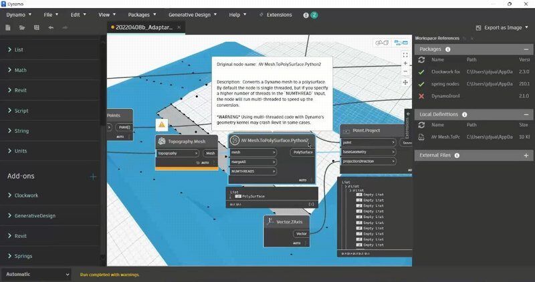
Task: Click the Packages info icon
Action: tap(448, 49)
